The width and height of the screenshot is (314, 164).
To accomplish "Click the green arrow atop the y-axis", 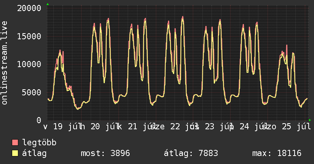I will pyautogui.click(x=48, y=4).
